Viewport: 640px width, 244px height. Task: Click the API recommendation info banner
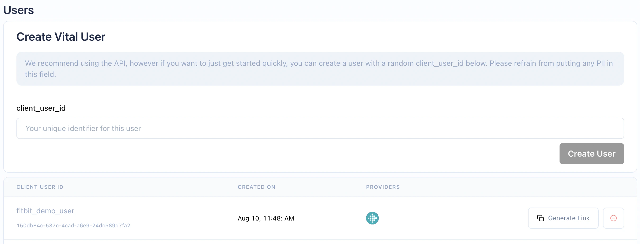pos(320,69)
